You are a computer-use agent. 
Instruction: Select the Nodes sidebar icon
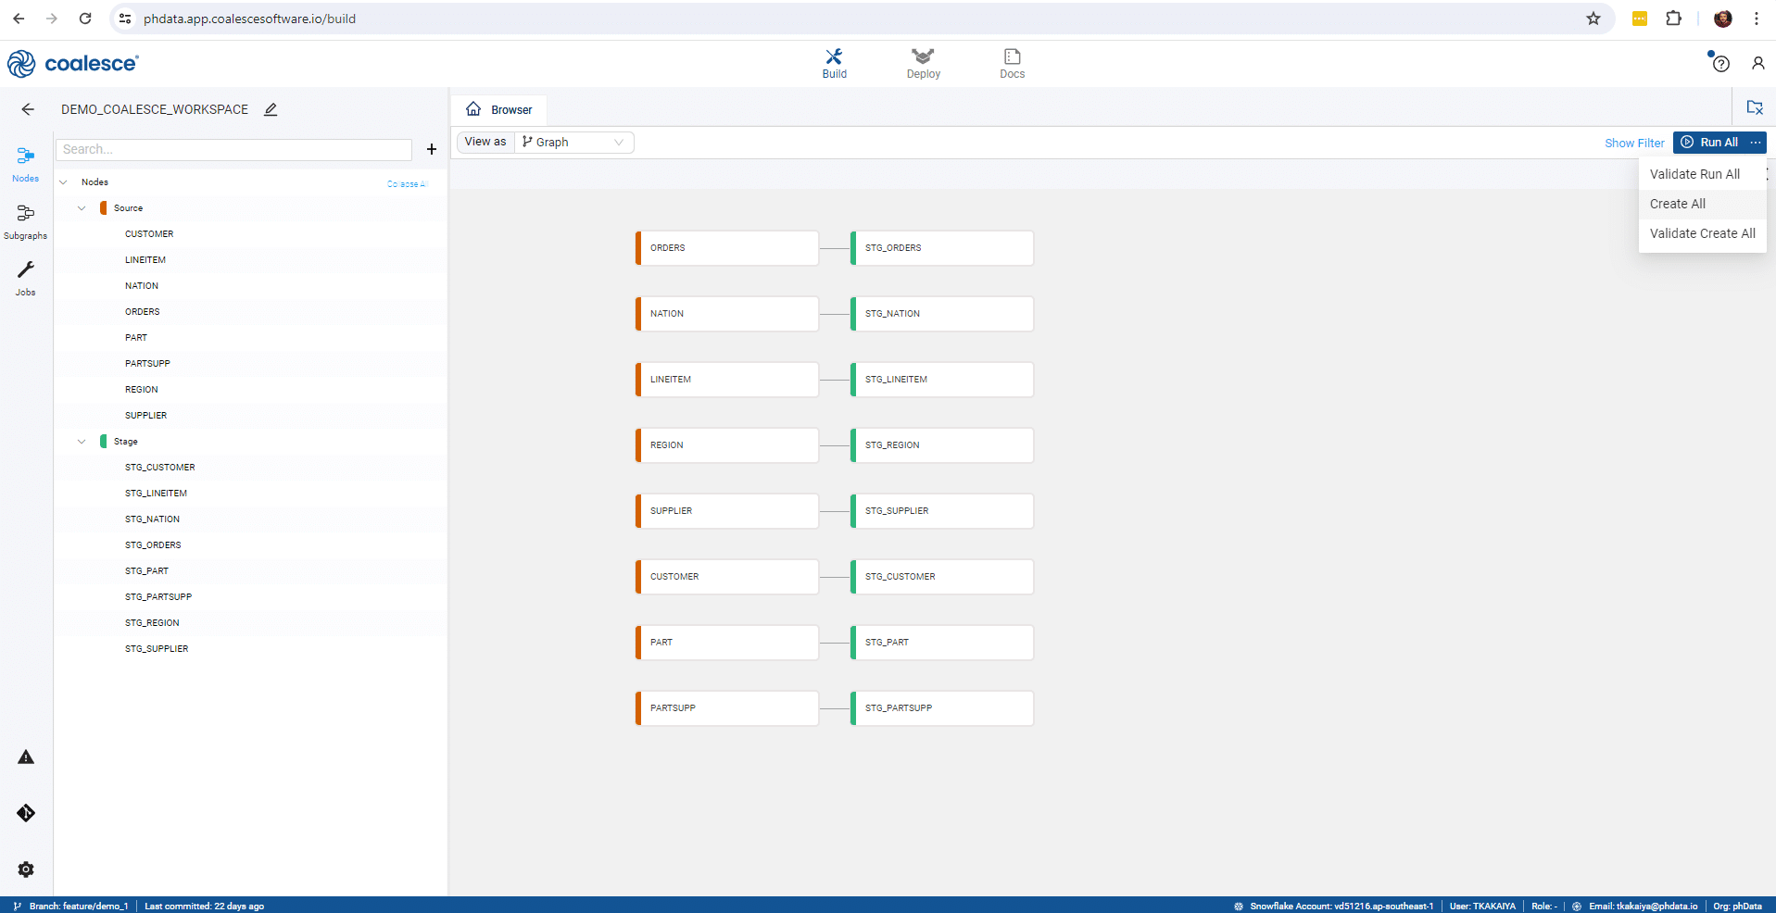pos(26,164)
